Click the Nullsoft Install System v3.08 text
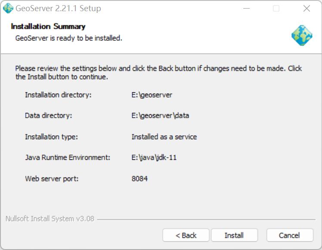 click(50, 219)
